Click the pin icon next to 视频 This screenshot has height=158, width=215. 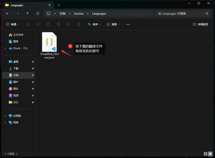33,95
